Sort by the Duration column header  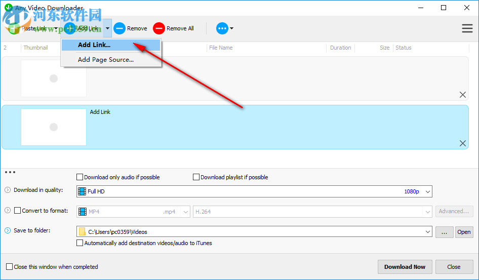tap(340, 48)
